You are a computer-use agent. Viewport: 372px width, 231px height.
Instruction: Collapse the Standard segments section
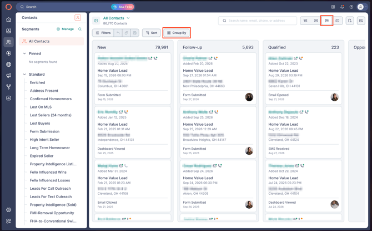(x=24, y=75)
